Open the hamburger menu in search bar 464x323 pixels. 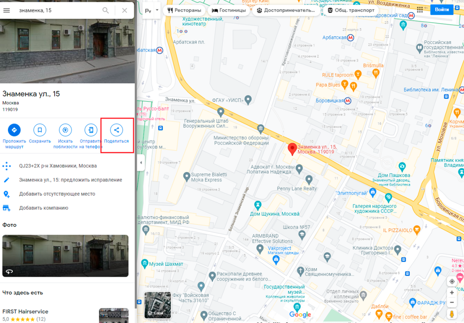(6, 10)
